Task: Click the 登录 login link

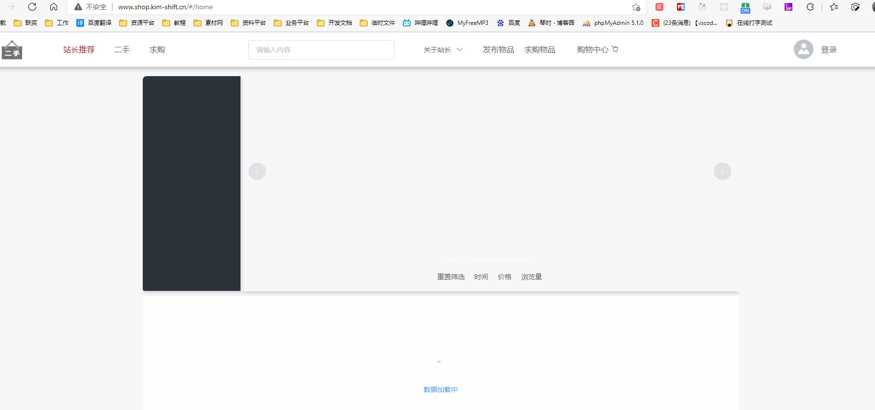Action: pos(829,50)
